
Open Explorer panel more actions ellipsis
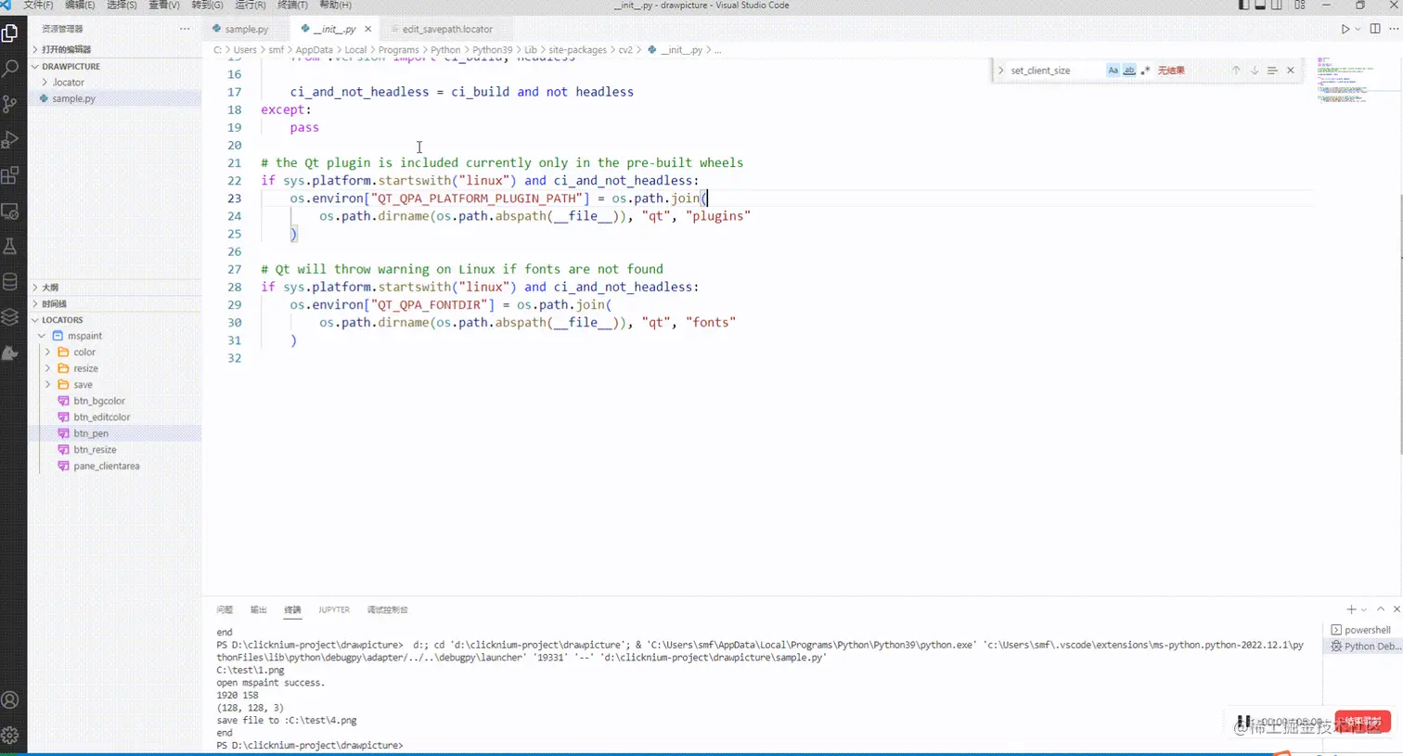tap(185, 29)
